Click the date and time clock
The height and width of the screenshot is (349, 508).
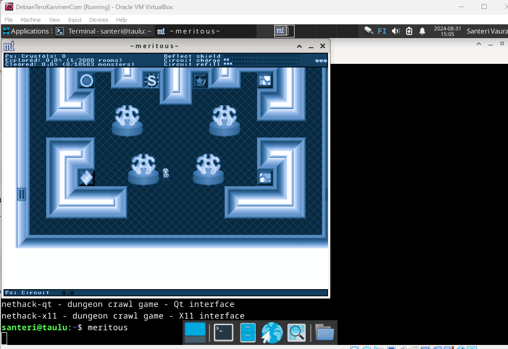tap(447, 31)
